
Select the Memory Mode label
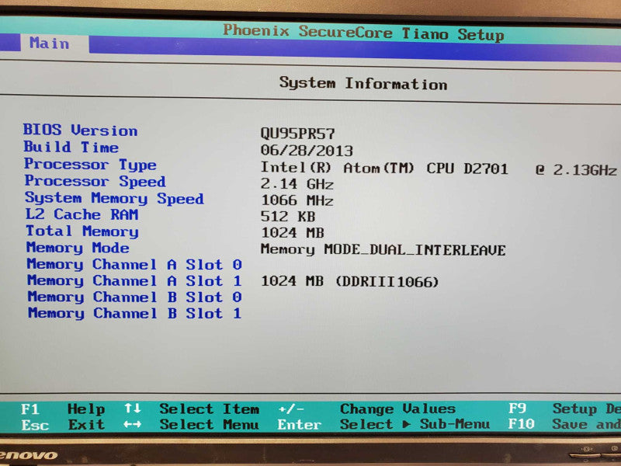click(78, 248)
